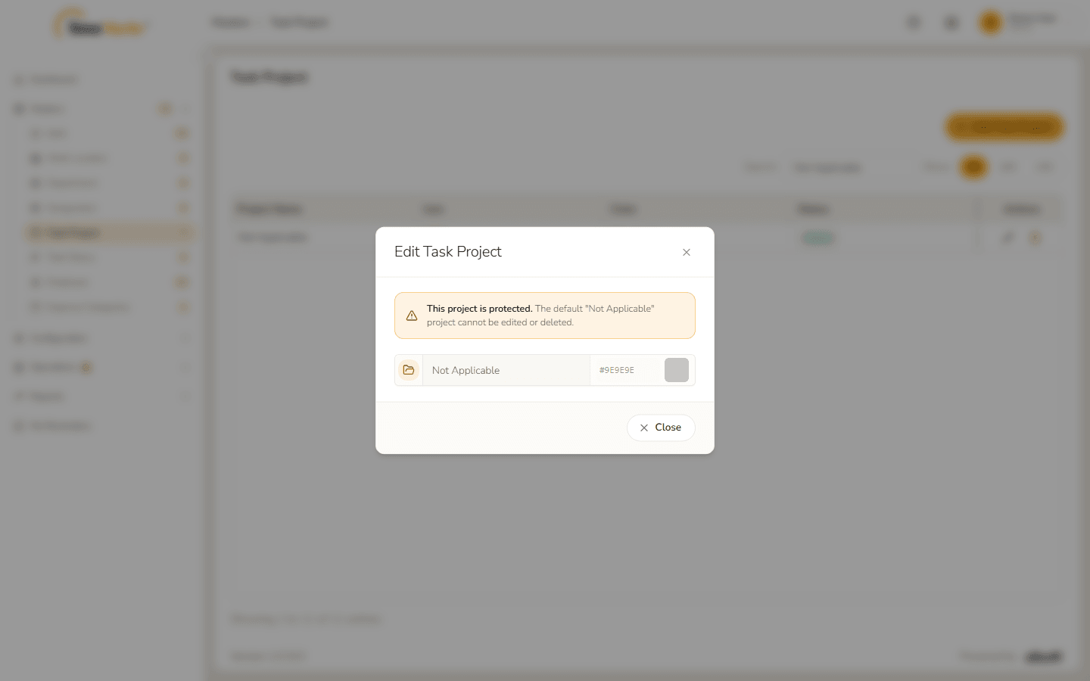Screen dimensions: 1090x681
Task: Click the blurred header icon left of the avatar
Action: pos(951,23)
